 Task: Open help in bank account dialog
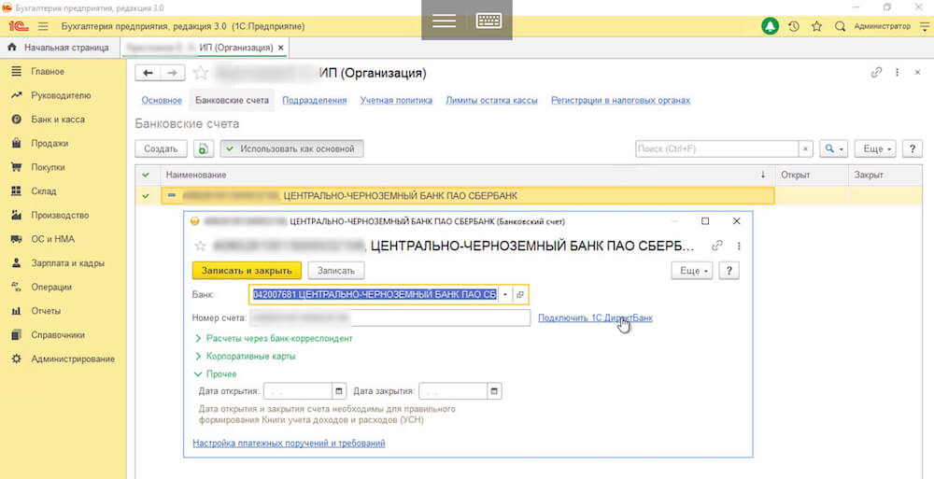[729, 271]
